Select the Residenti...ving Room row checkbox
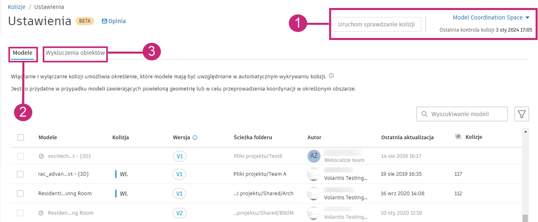This screenshot has width=538, height=222. (x=21, y=194)
